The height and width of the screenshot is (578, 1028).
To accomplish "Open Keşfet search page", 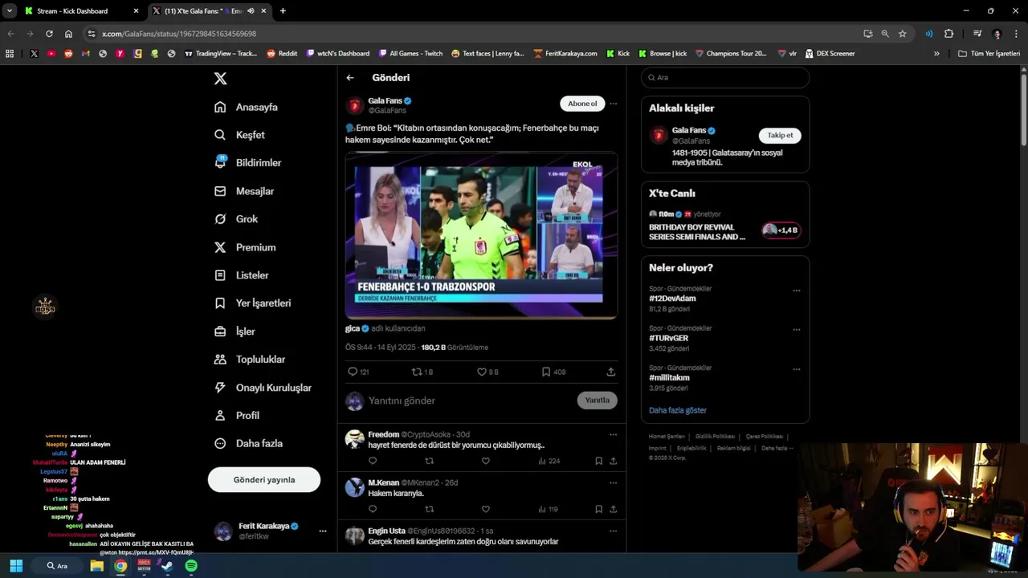I will click(239, 135).
